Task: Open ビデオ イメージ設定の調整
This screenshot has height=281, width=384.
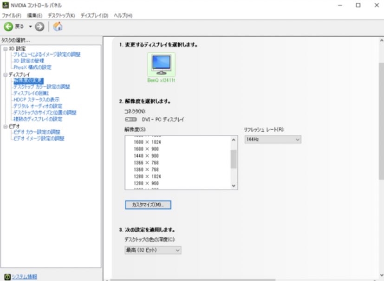Action: click(39, 139)
